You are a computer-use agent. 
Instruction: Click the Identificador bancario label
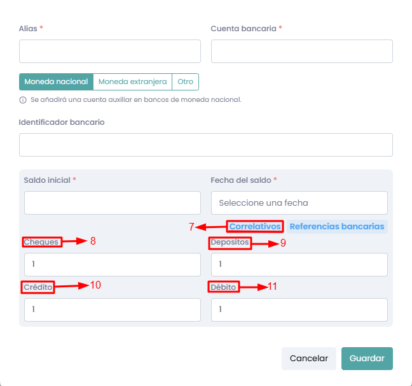coord(62,122)
